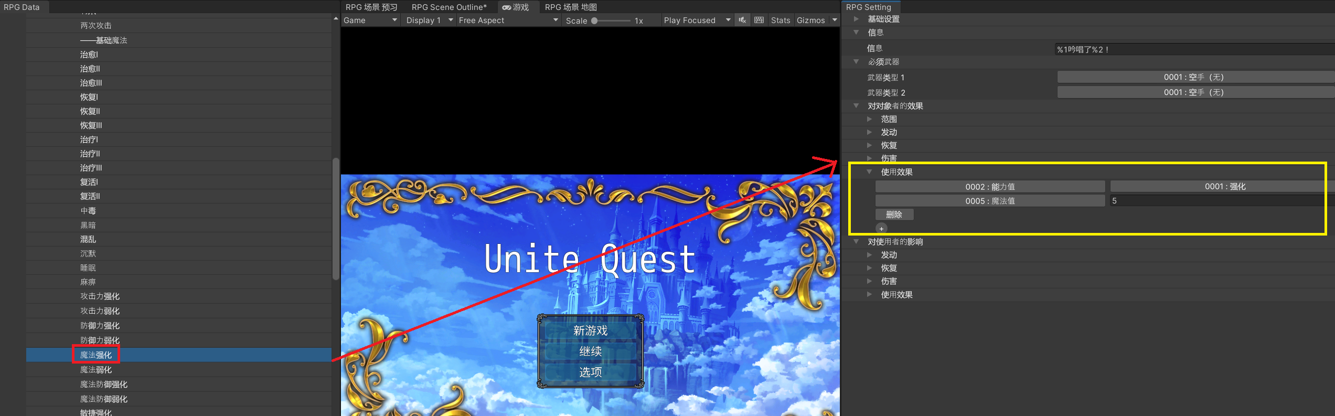
Task: Click the 信息 message text field
Action: [x=1193, y=49]
